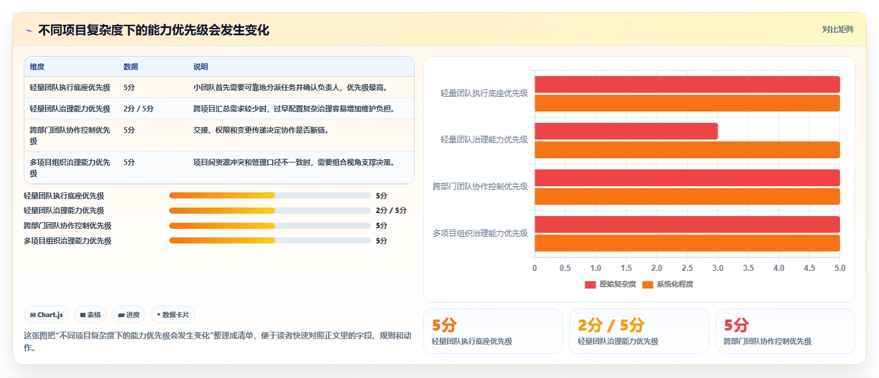The width and height of the screenshot is (879, 378).
Task: Click the 多项目组织治理能力优先级 progress bar
Action: 270,240
